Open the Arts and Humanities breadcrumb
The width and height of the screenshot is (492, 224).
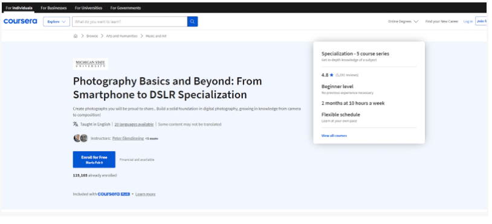(121, 36)
